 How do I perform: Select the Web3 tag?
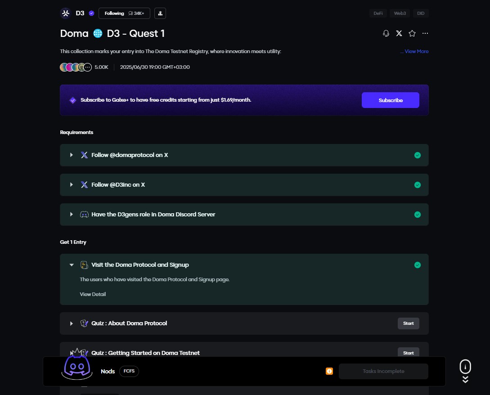[x=400, y=13]
